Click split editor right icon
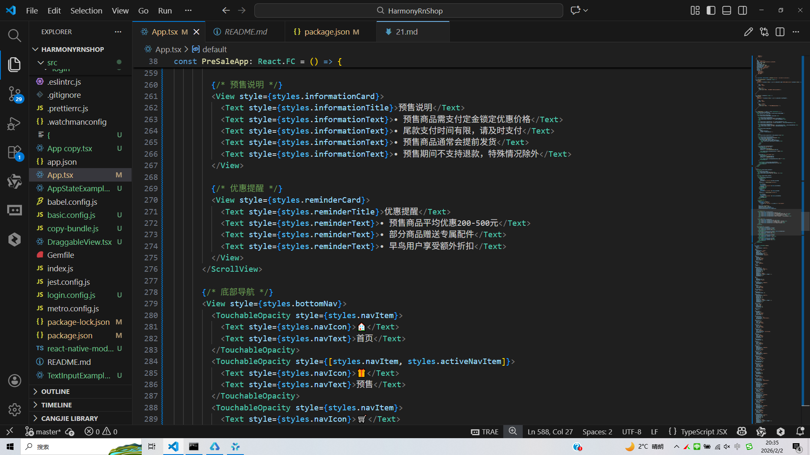 click(x=780, y=32)
